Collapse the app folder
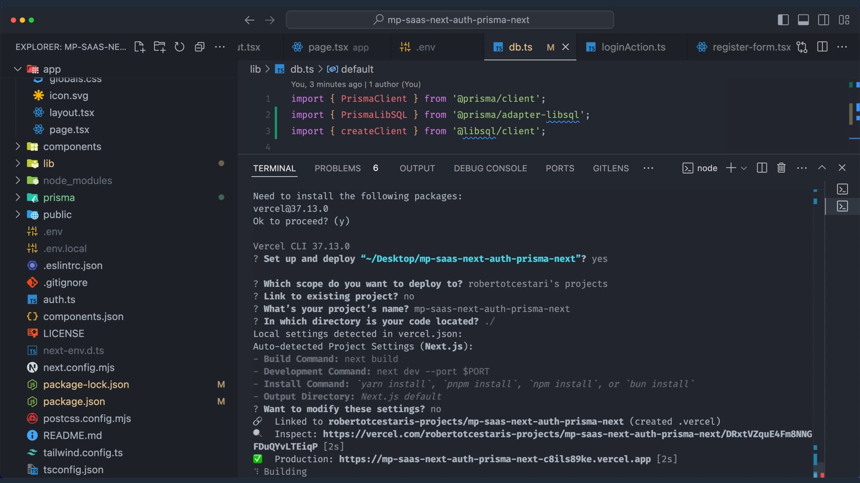Image resolution: width=860 pixels, height=483 pixels. (x=17, y=69)
